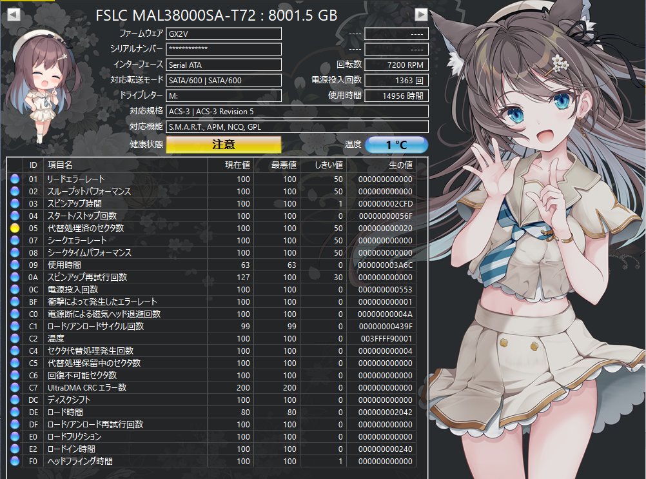Image resolution: width=646 pixels, height=479 pixels.
Task: Select raw value 000000000240 of ロードイン時間
Action: tap(385, 449)
